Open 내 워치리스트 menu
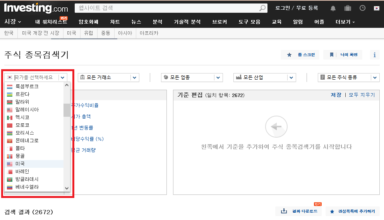This screenshot has width=384, height=220. 51,22
